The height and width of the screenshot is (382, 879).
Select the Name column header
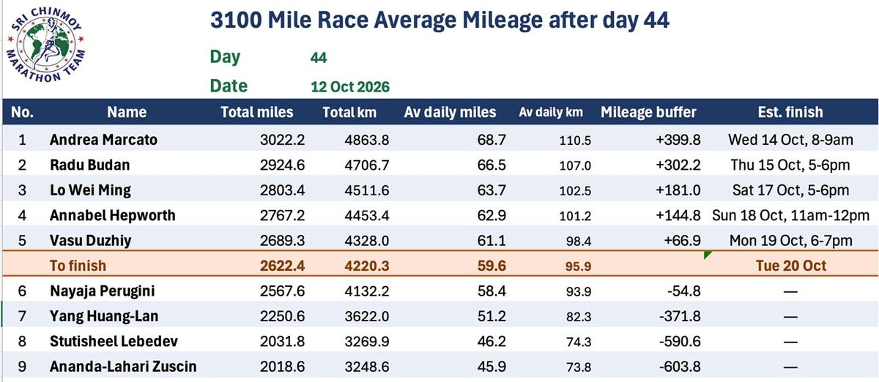coord(127,113)
